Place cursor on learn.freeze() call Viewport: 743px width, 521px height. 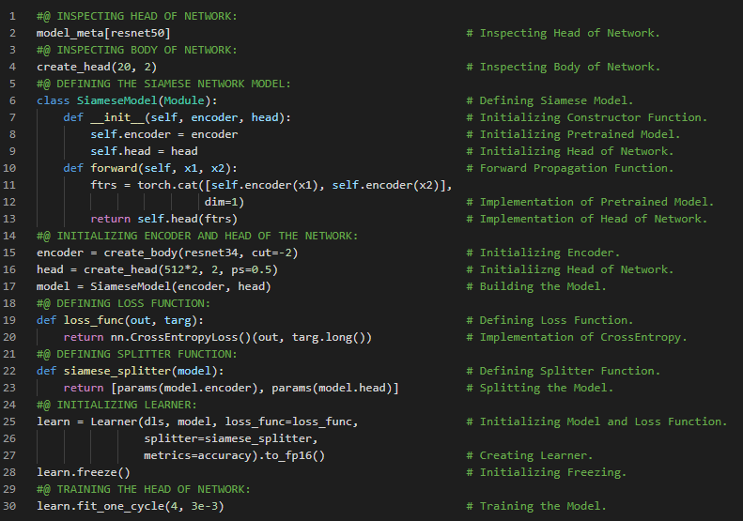pos(84,472)
